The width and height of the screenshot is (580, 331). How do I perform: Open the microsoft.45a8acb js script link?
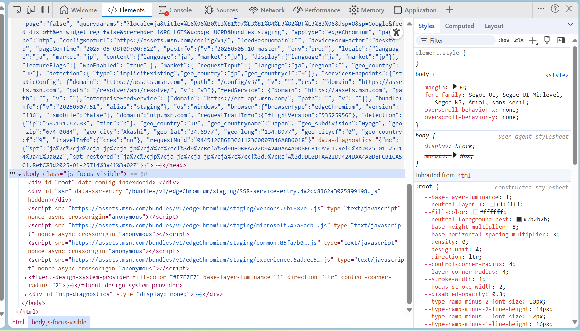tap(199, 225)
